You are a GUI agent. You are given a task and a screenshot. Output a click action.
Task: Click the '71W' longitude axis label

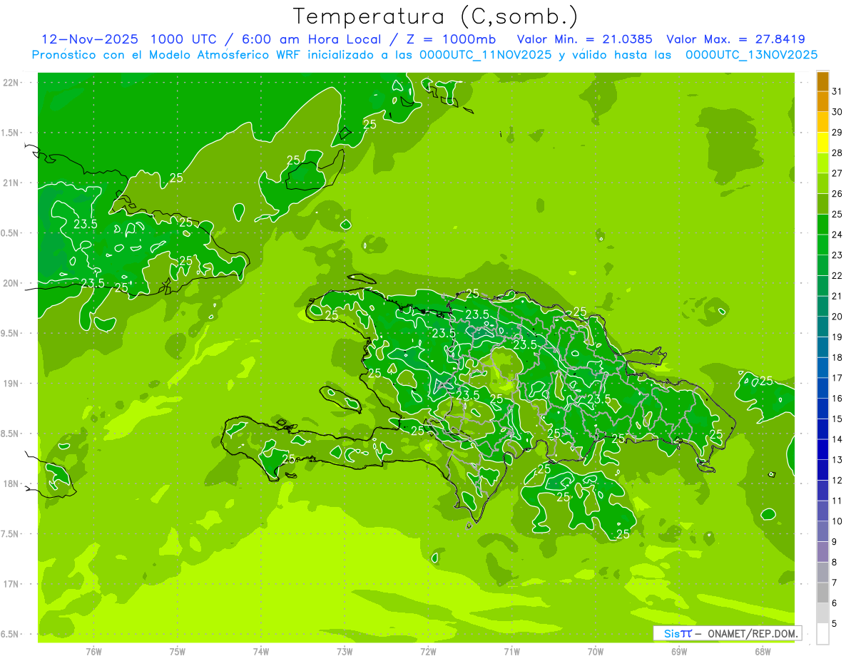(511, 651)
